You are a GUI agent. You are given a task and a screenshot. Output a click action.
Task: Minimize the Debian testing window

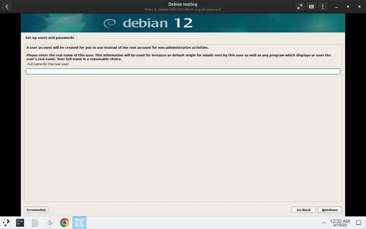(337, 7)
